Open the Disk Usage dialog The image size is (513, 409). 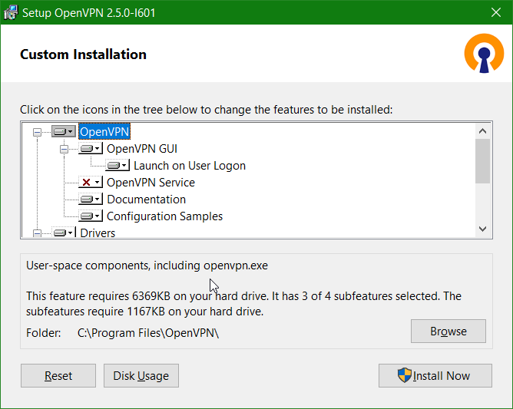click(141, 376)
